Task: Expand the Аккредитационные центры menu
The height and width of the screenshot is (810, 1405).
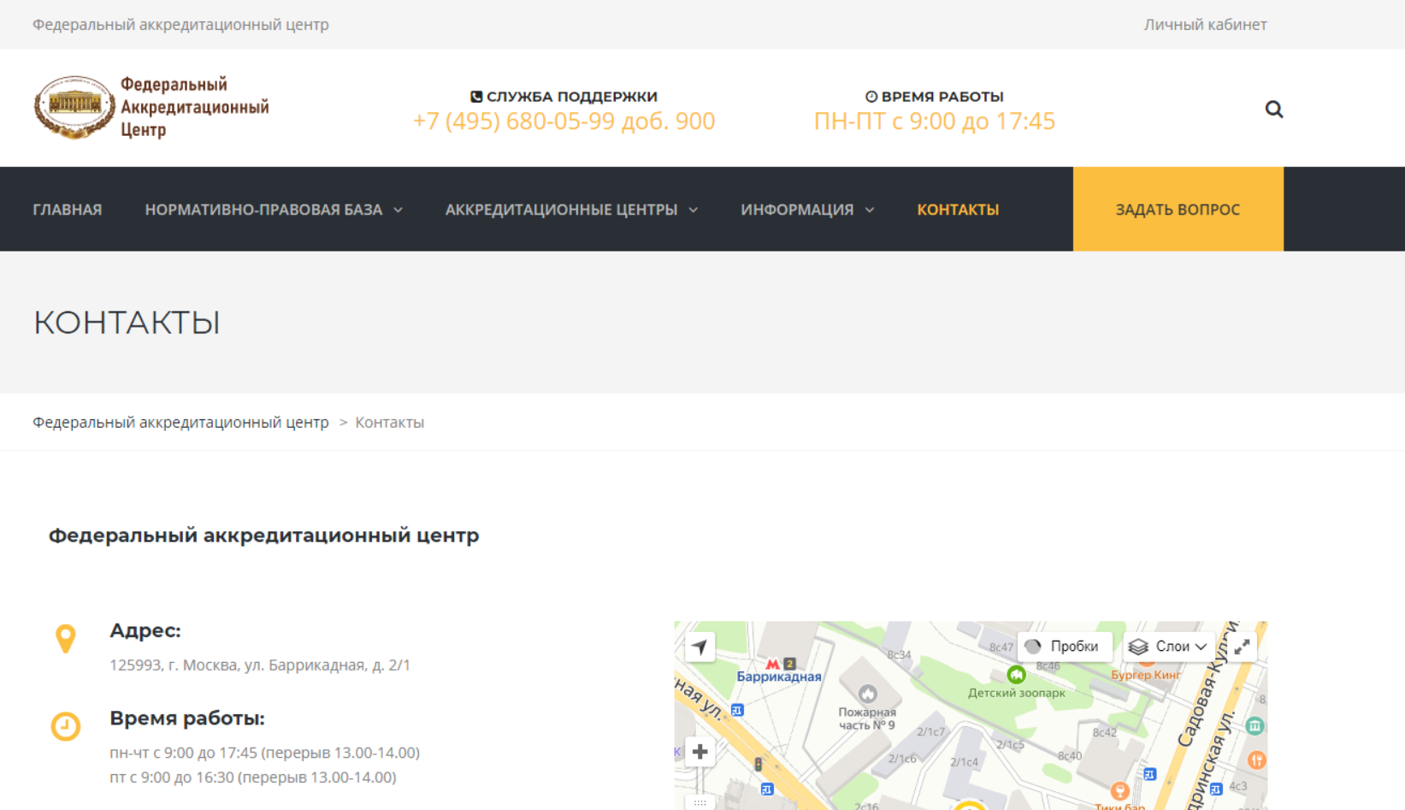Action: tap(570, 210)
